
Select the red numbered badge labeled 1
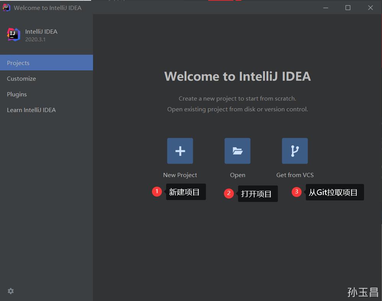click(x=157, y=191)
